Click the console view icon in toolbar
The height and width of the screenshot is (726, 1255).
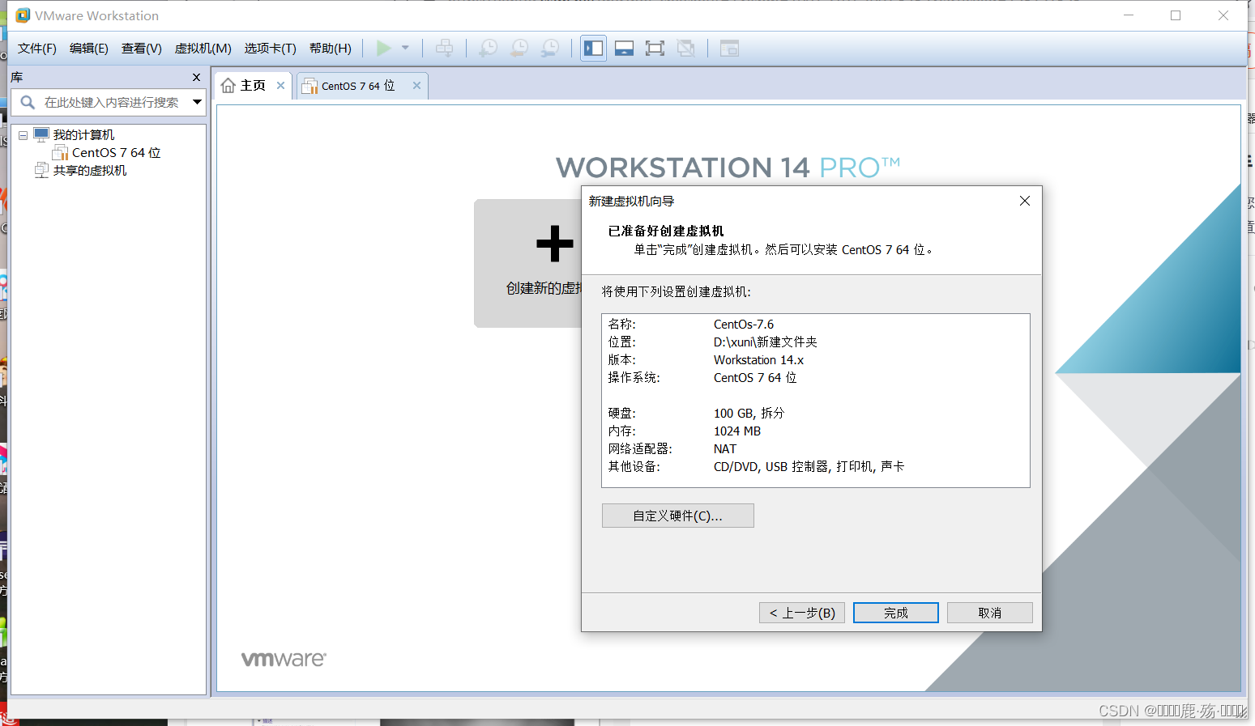pyautogui.click(x=729, y=49)
